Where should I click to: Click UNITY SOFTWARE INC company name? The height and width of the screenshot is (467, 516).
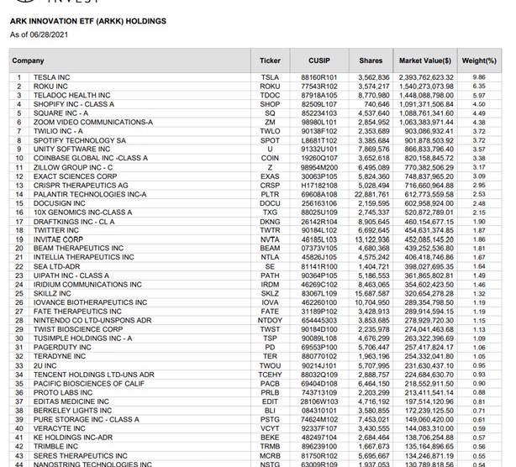point(71,149)
